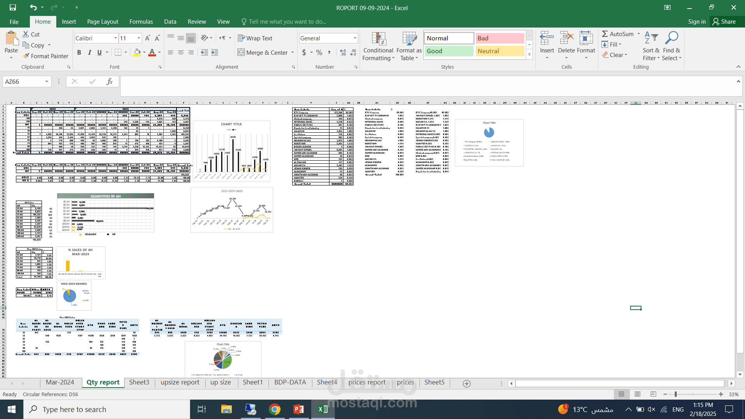
Task: Center the cell text horizontally
Action: pos(181,53)
